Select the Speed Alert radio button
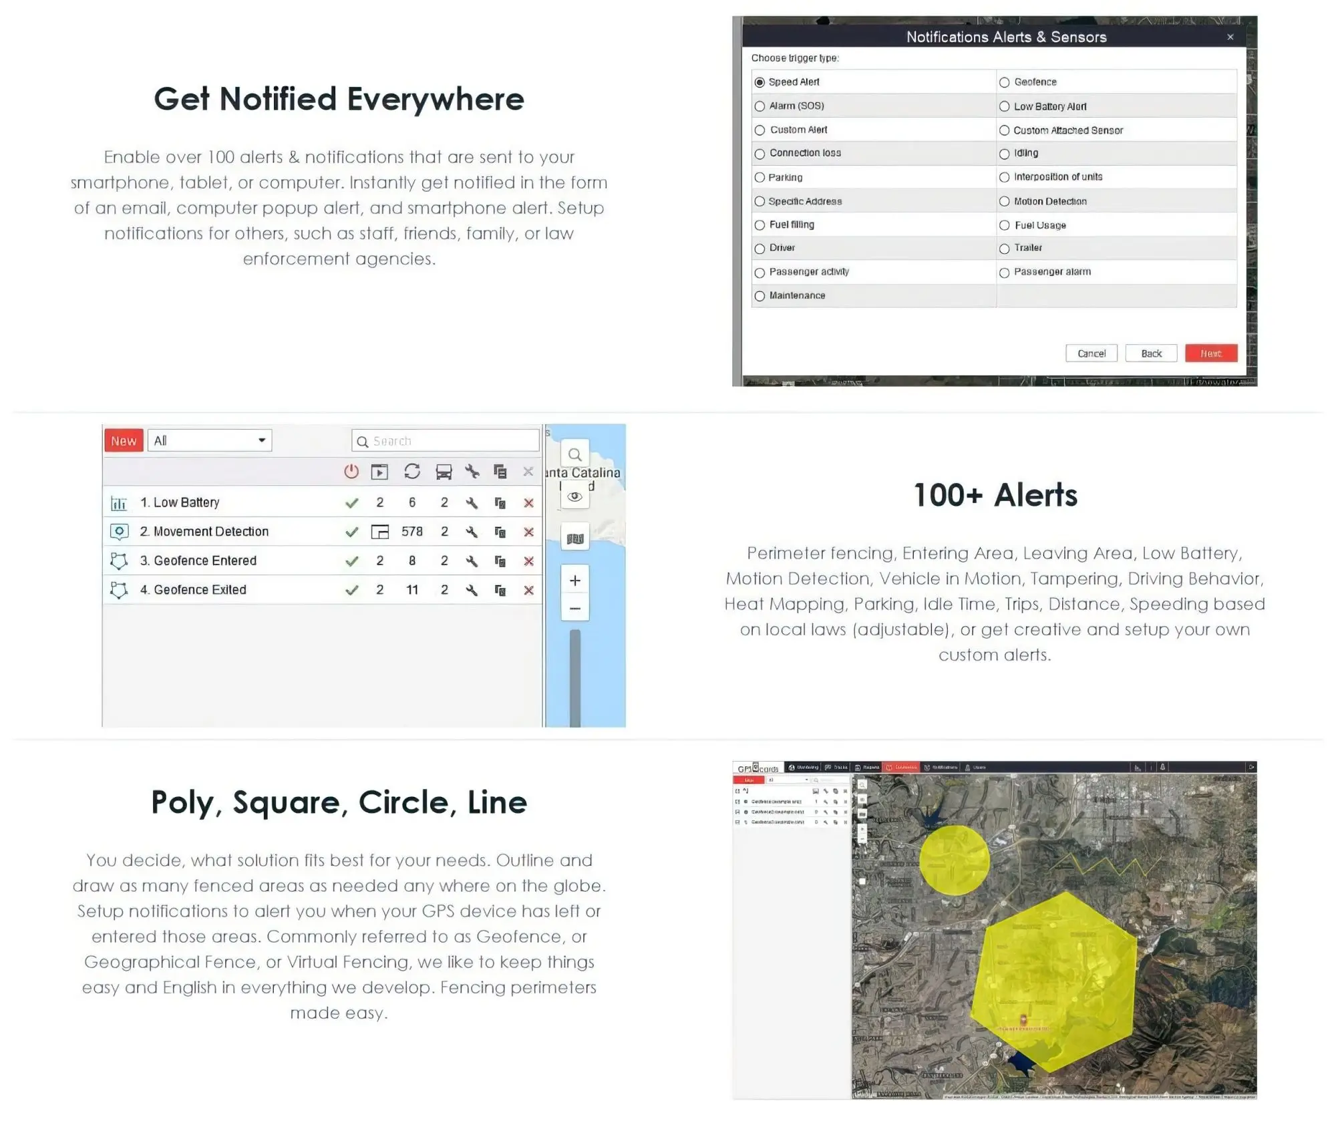This screenshot has width=1336, height=1129. [762, 82]
